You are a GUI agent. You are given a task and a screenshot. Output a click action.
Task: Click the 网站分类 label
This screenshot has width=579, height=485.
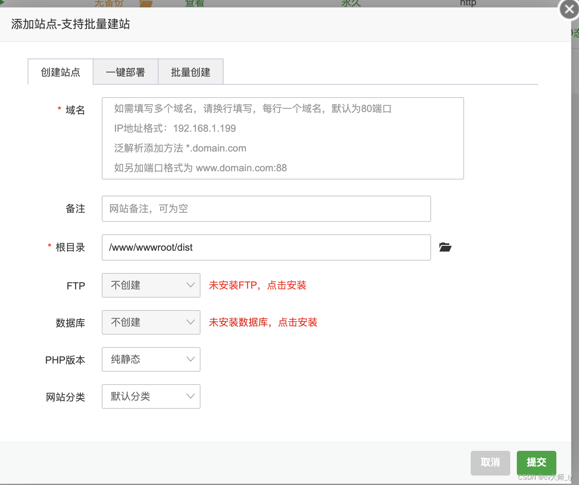65,397
